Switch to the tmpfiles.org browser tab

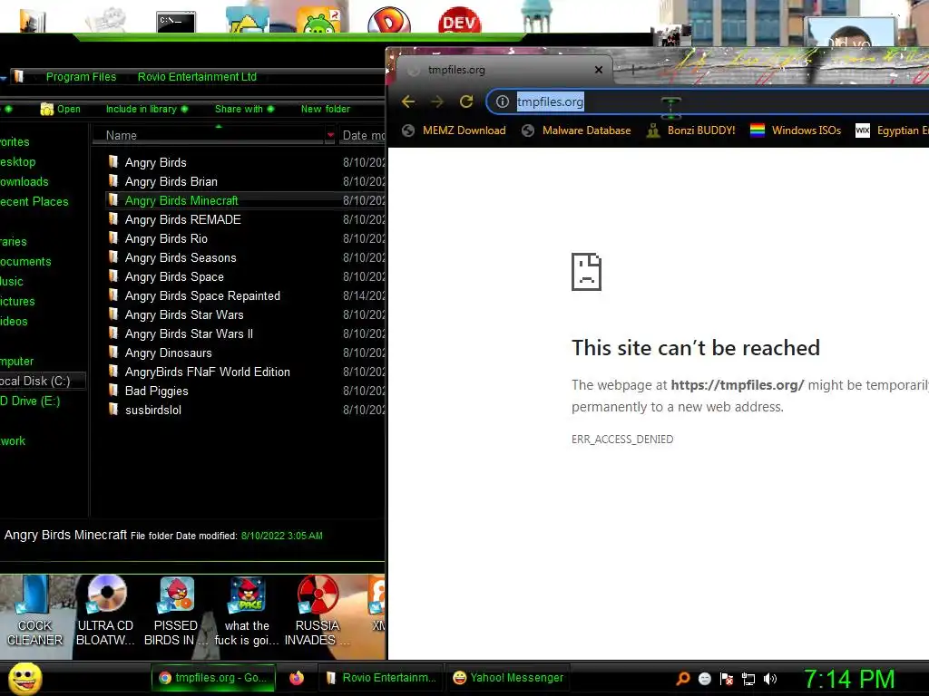click(504, 70)
